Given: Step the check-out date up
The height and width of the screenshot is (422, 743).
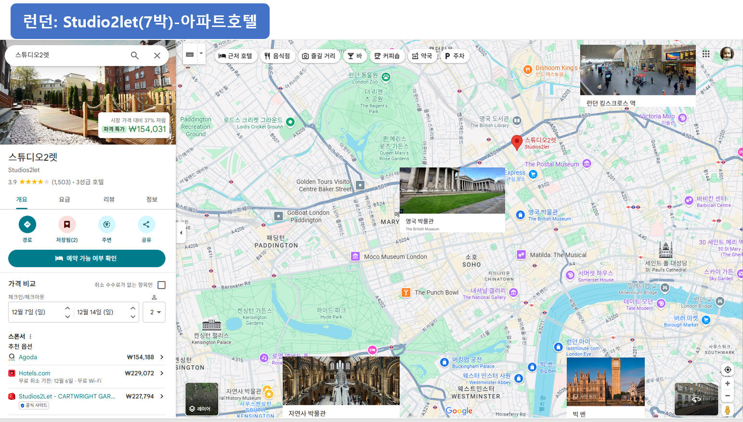Looking at the screenshot, I should [133, 308].
